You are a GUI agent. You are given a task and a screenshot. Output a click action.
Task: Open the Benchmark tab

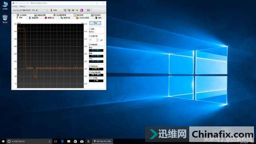tap(20, 18)
